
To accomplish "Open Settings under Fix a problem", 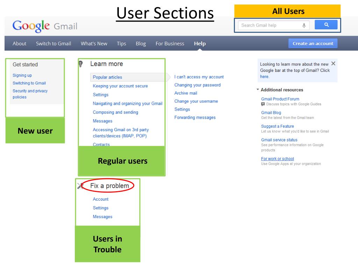I will tap(100, 208).
